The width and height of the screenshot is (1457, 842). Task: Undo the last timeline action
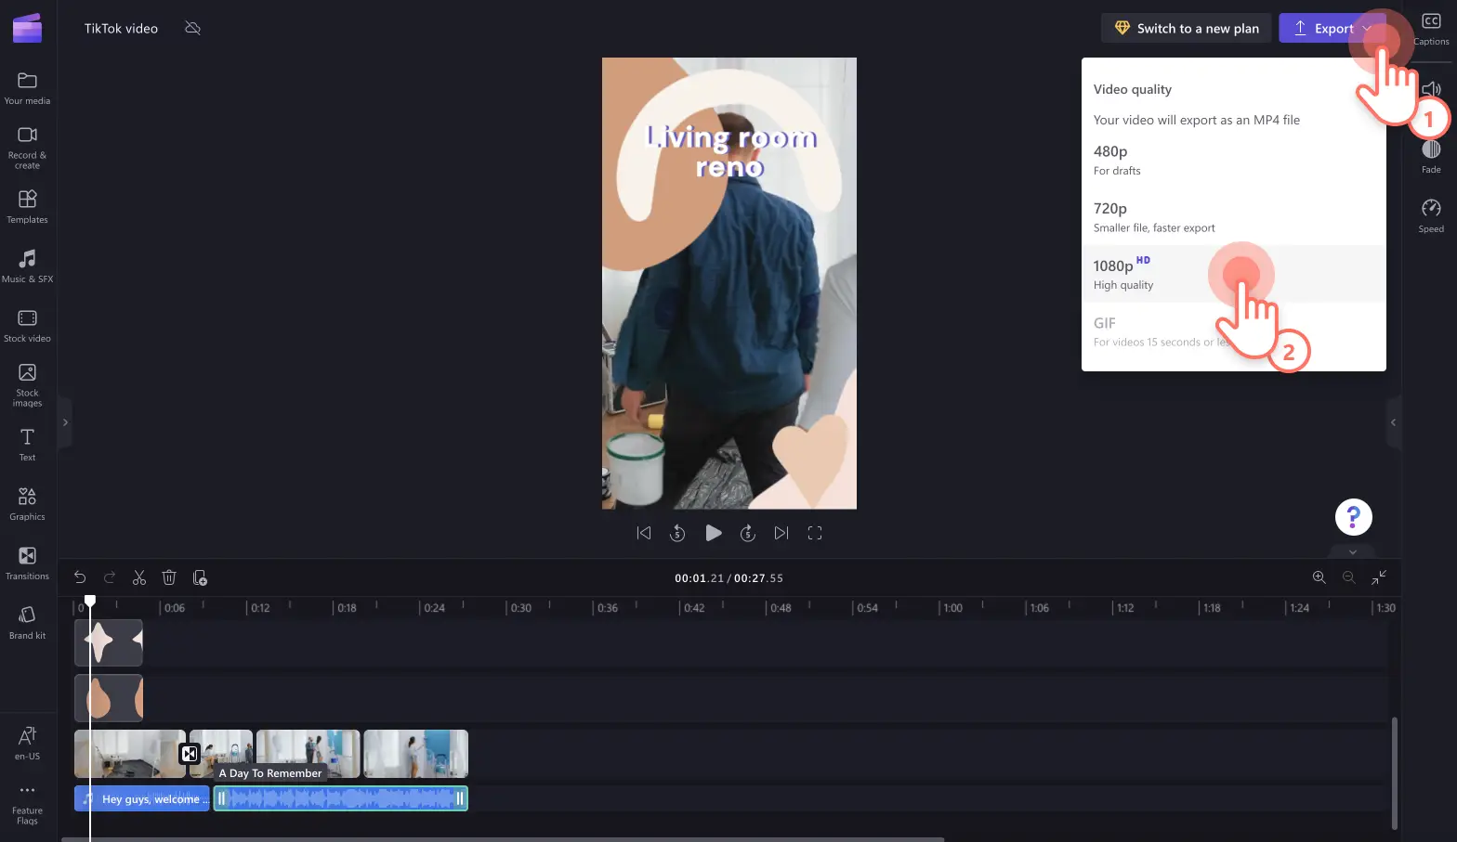(80, 577)
